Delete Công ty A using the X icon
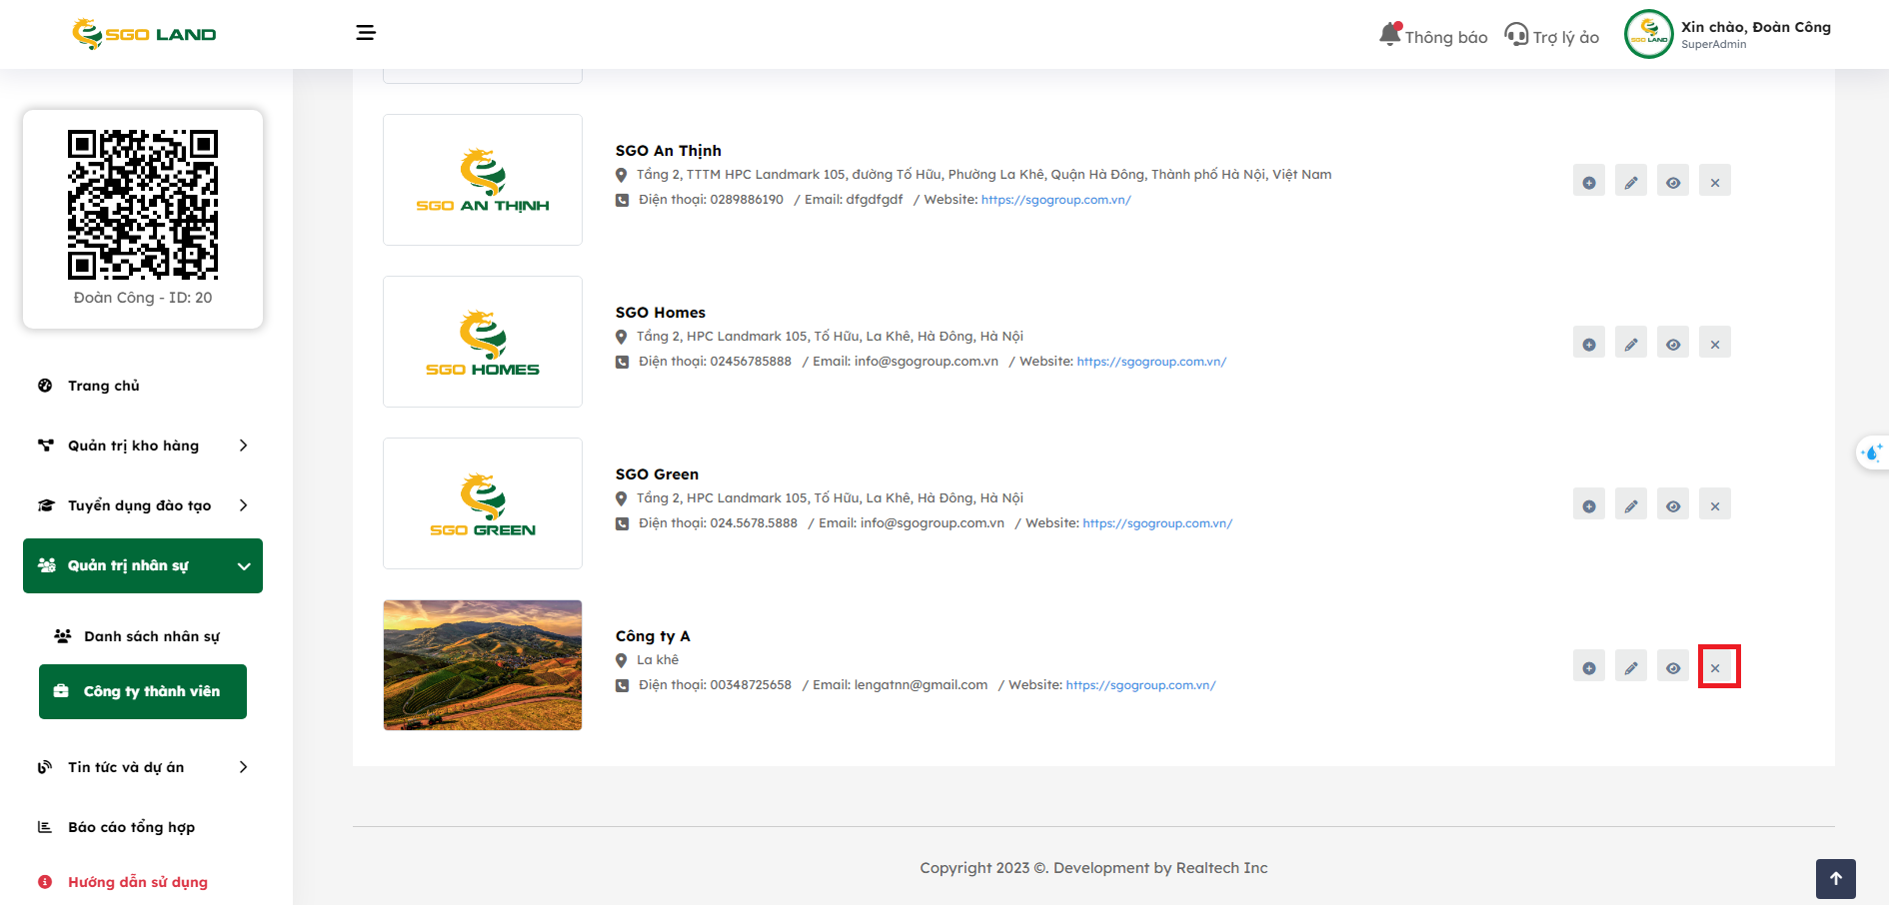Viewport: 1889px width, 905px height. (1715, 667)
